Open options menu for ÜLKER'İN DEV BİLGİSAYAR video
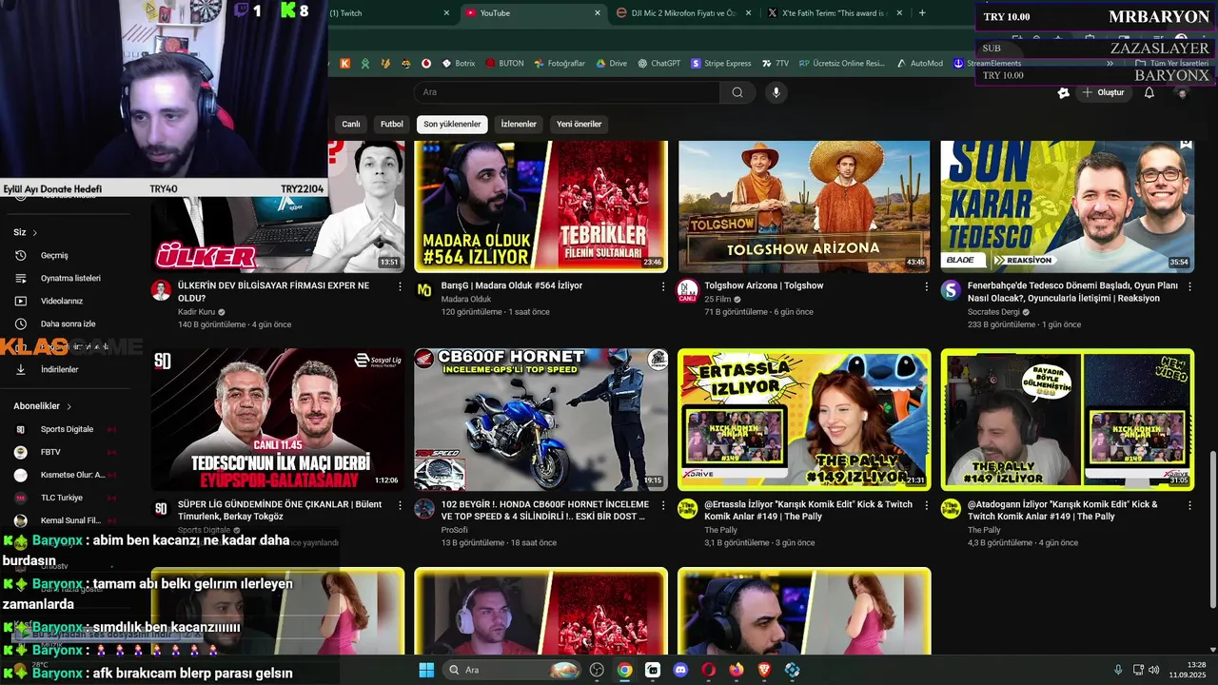Image resolution: width=1218 pixels, height=685 pixels. (x=400, y=286)
